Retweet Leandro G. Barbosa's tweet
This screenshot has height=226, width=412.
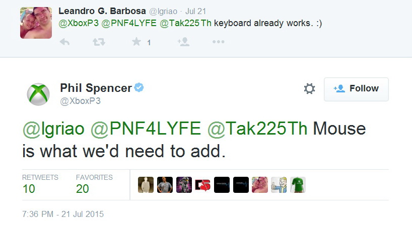[x=99, y=42]
